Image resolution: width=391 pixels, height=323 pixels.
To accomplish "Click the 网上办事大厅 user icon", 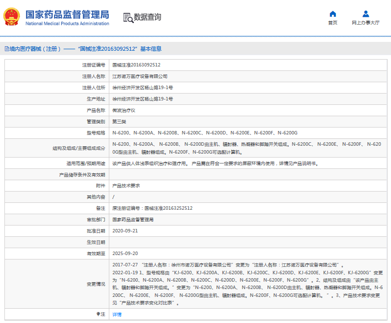I will coord(365,14).
